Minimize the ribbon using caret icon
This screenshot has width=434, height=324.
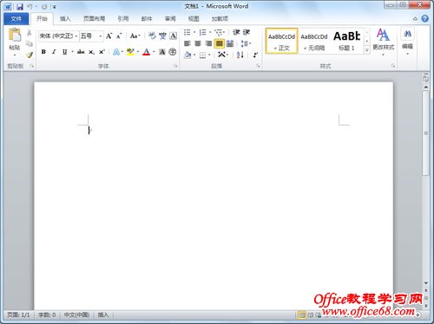[x=415, y=19]
